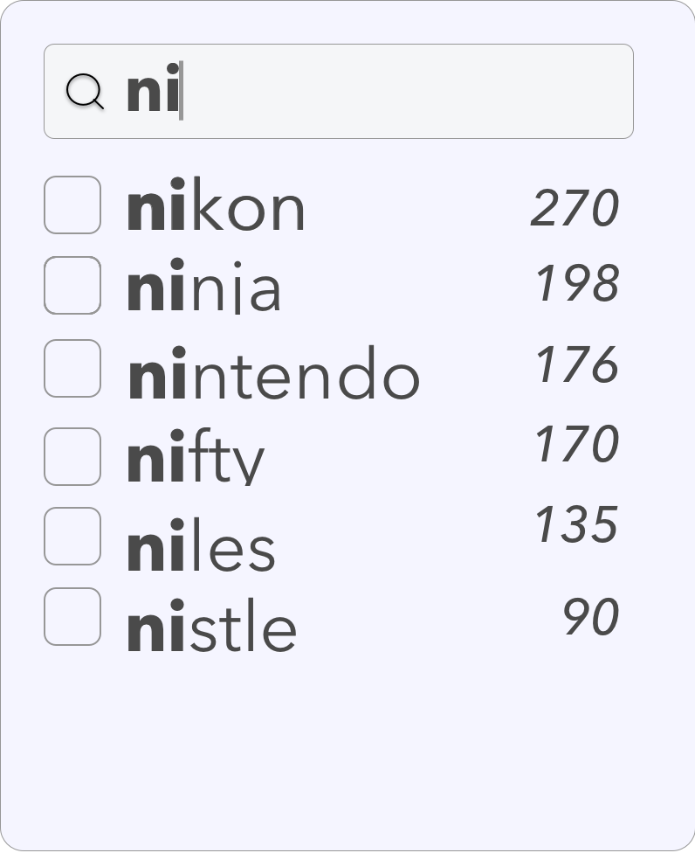The image size is (695, 853).
Task: Click the 135 count beside niles
Action: click(576, 525)
